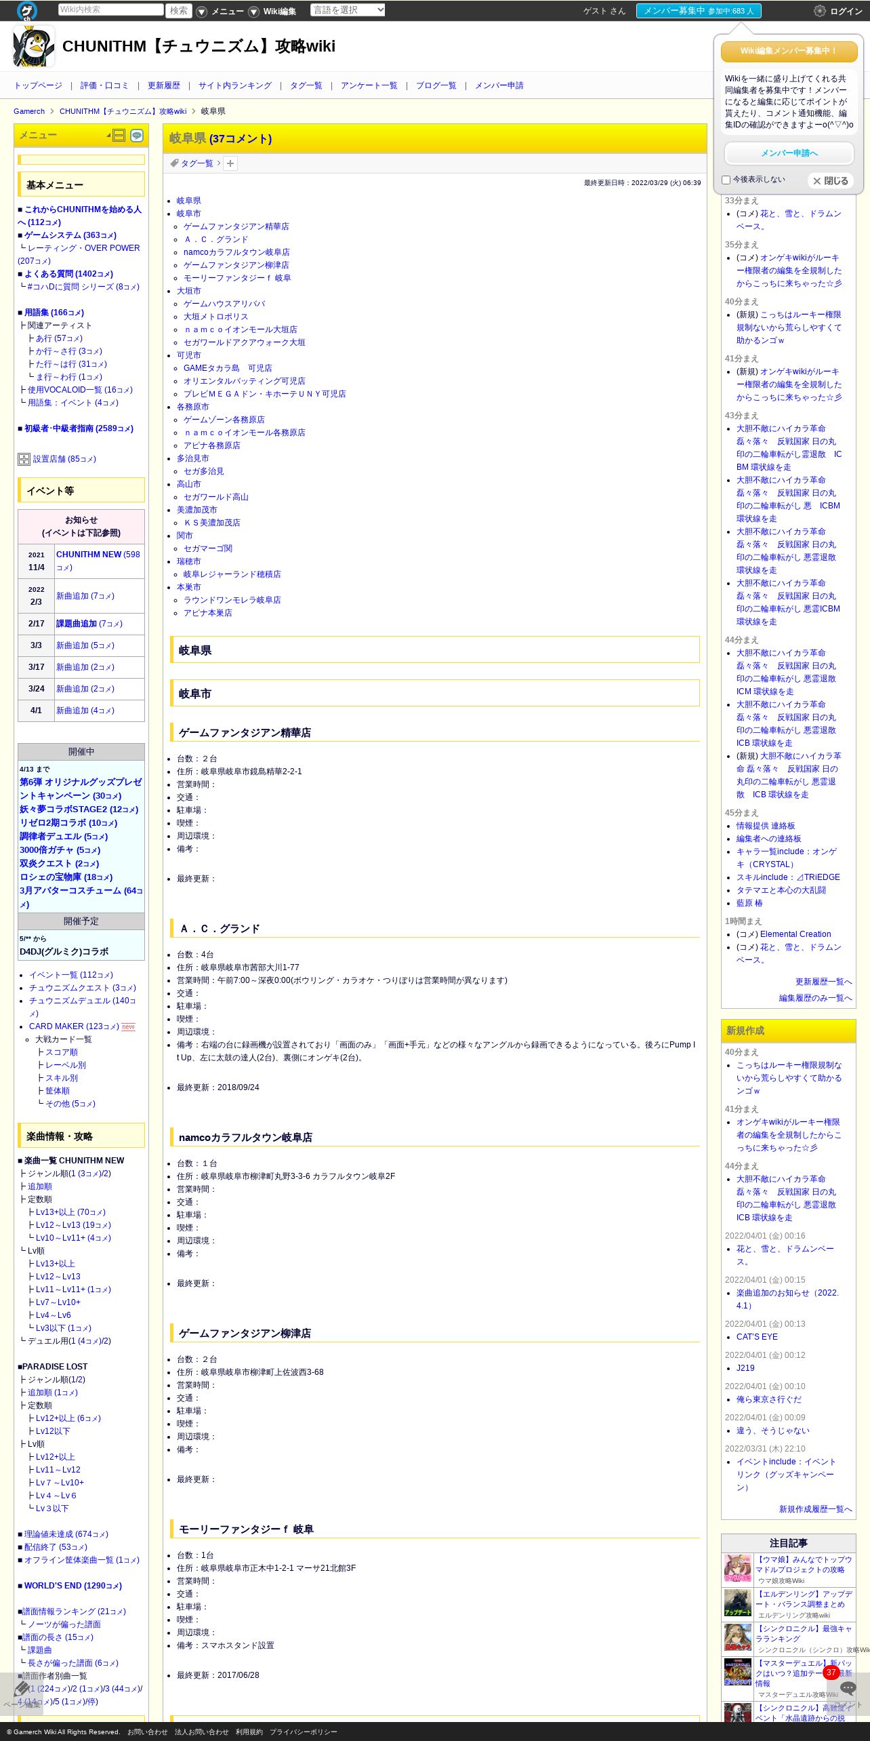Open スコア順 card list link

[62, 1052]
